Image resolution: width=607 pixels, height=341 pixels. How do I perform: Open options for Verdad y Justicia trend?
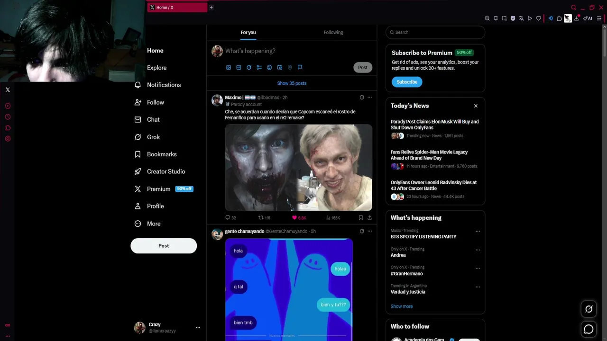[x=478, y=287]
